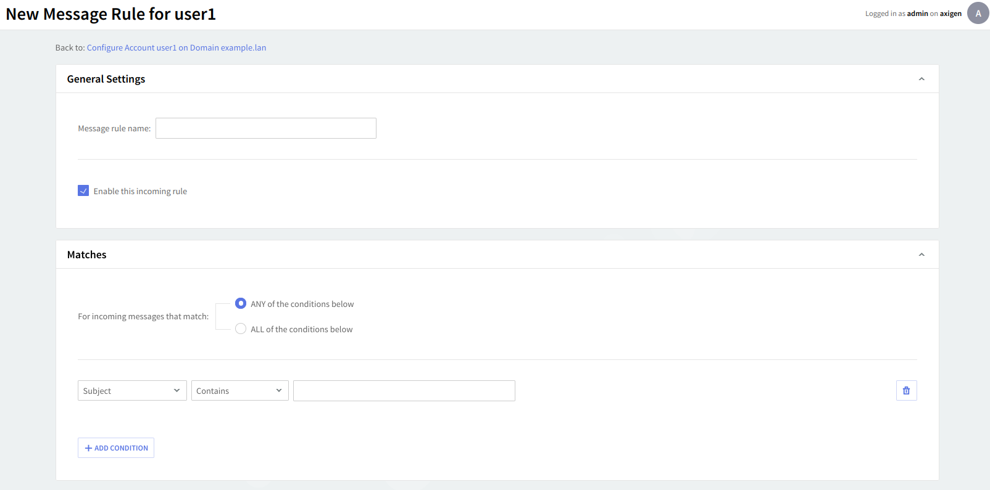Viewport: 990px width, 490px height.
Task: Click the 'ANY of the conditions below' label
Action: pos(302,304)
